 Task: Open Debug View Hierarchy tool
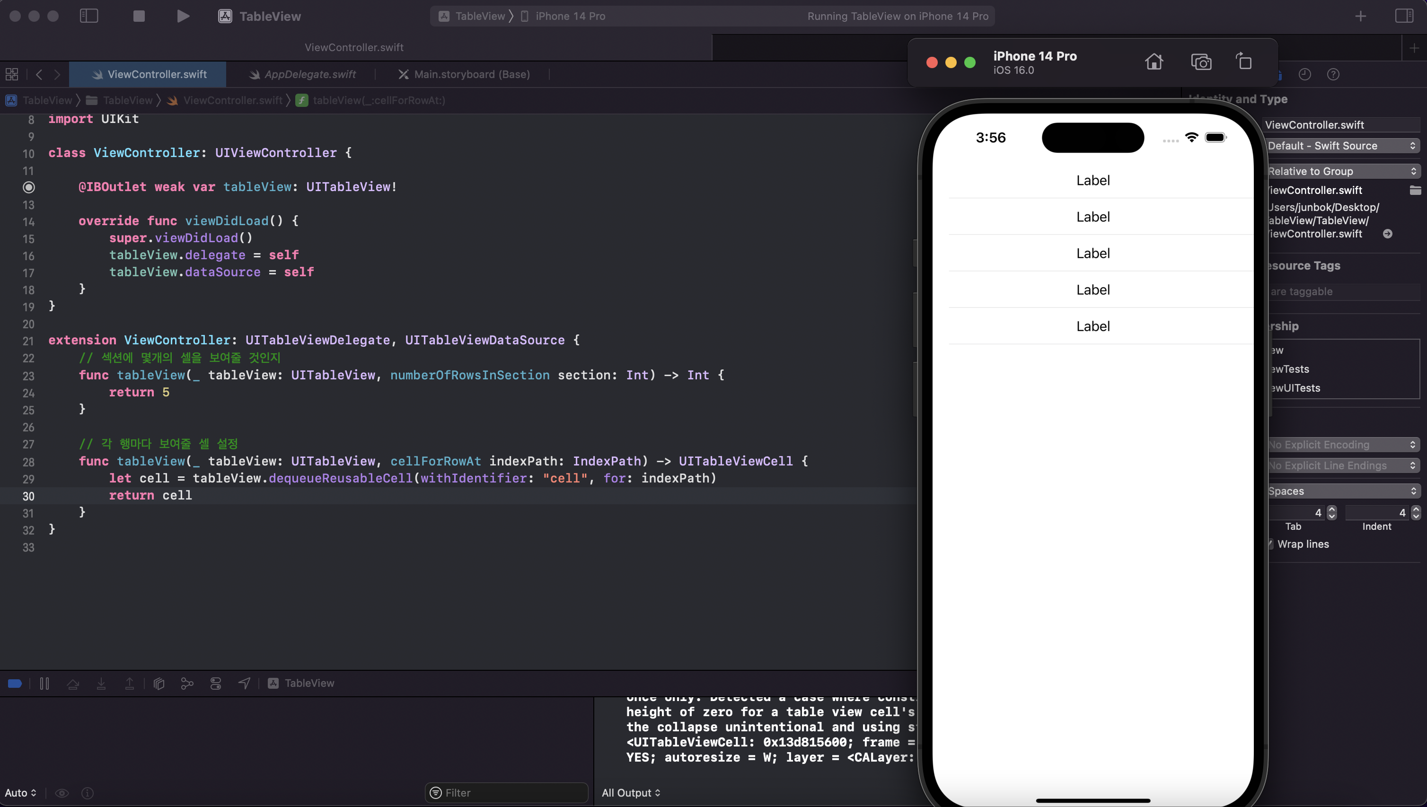[x=159, y=684]
